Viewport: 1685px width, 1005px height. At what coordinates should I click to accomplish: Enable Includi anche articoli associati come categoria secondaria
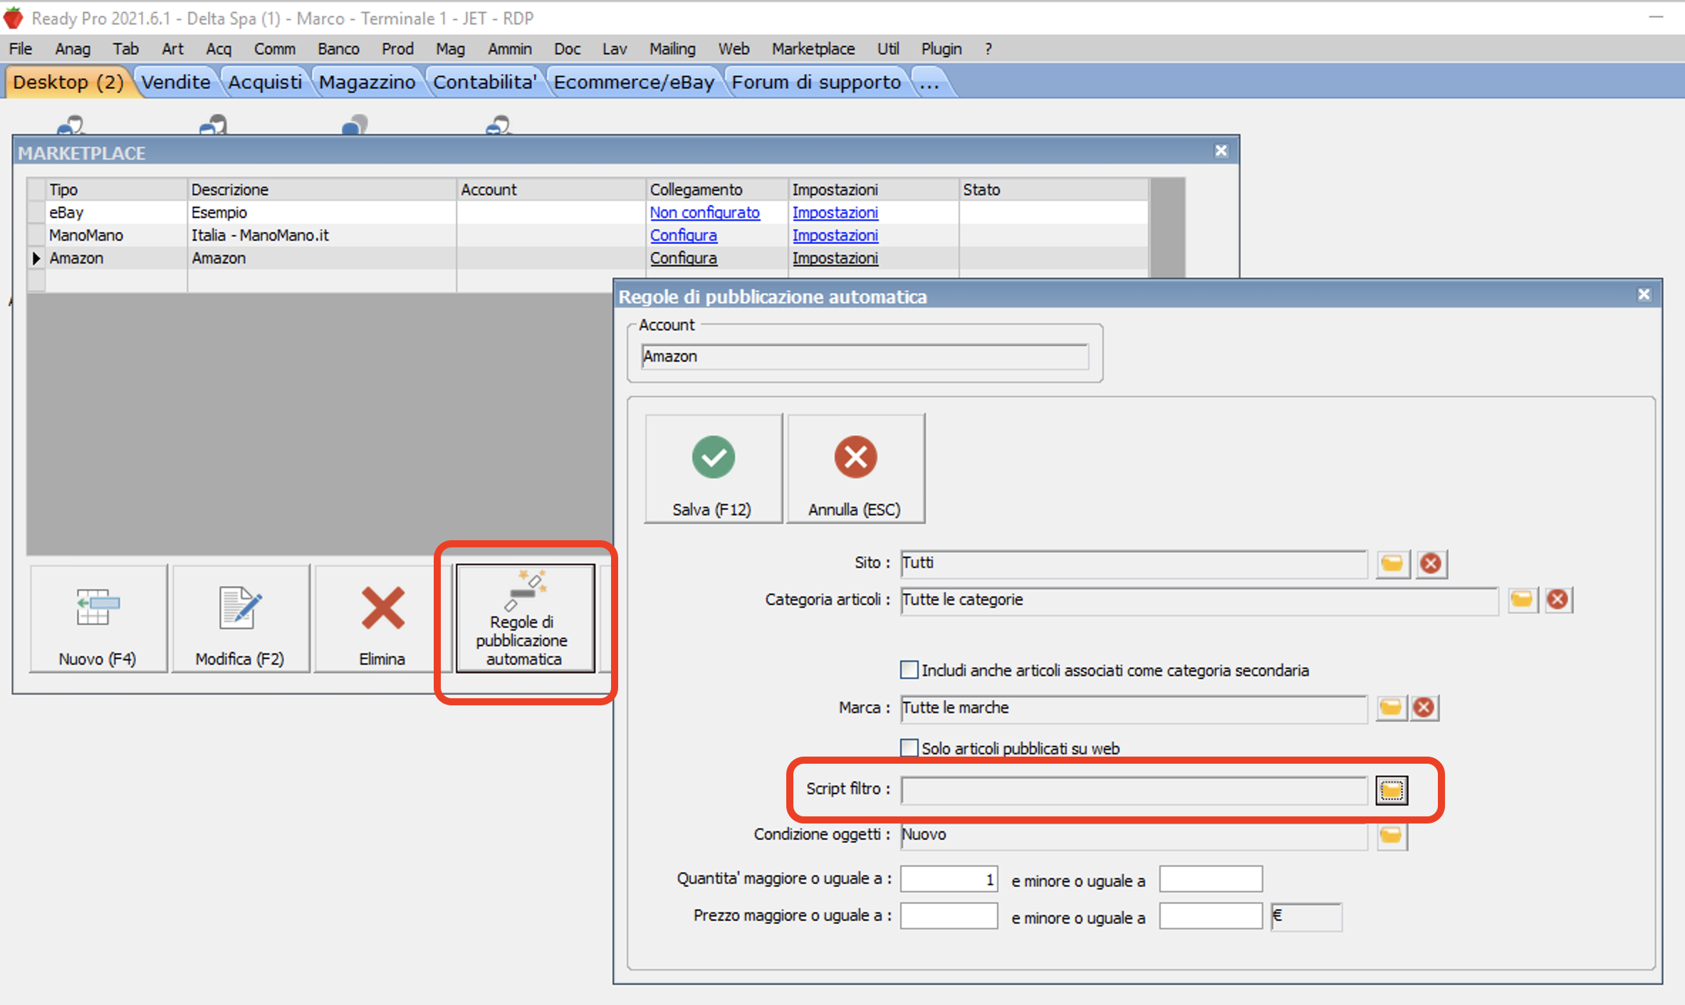tap(909, 670)
